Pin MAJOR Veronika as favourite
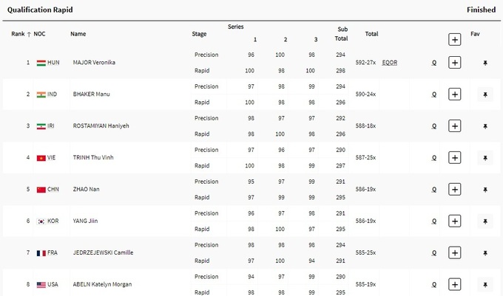This screenshot has height=296, width=503. tap(485, 63)
